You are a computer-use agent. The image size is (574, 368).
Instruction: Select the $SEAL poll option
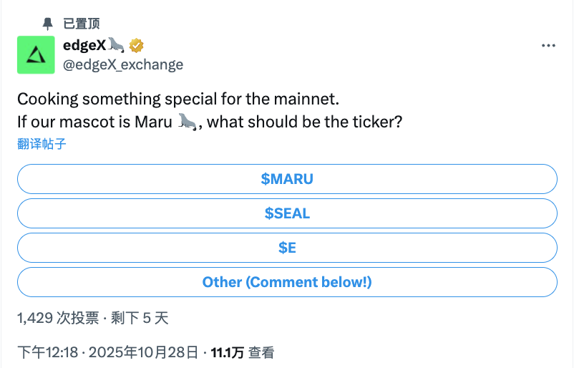(x=287, y=213)
